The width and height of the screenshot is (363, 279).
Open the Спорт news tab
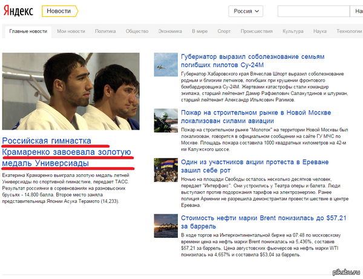(224, 31)
